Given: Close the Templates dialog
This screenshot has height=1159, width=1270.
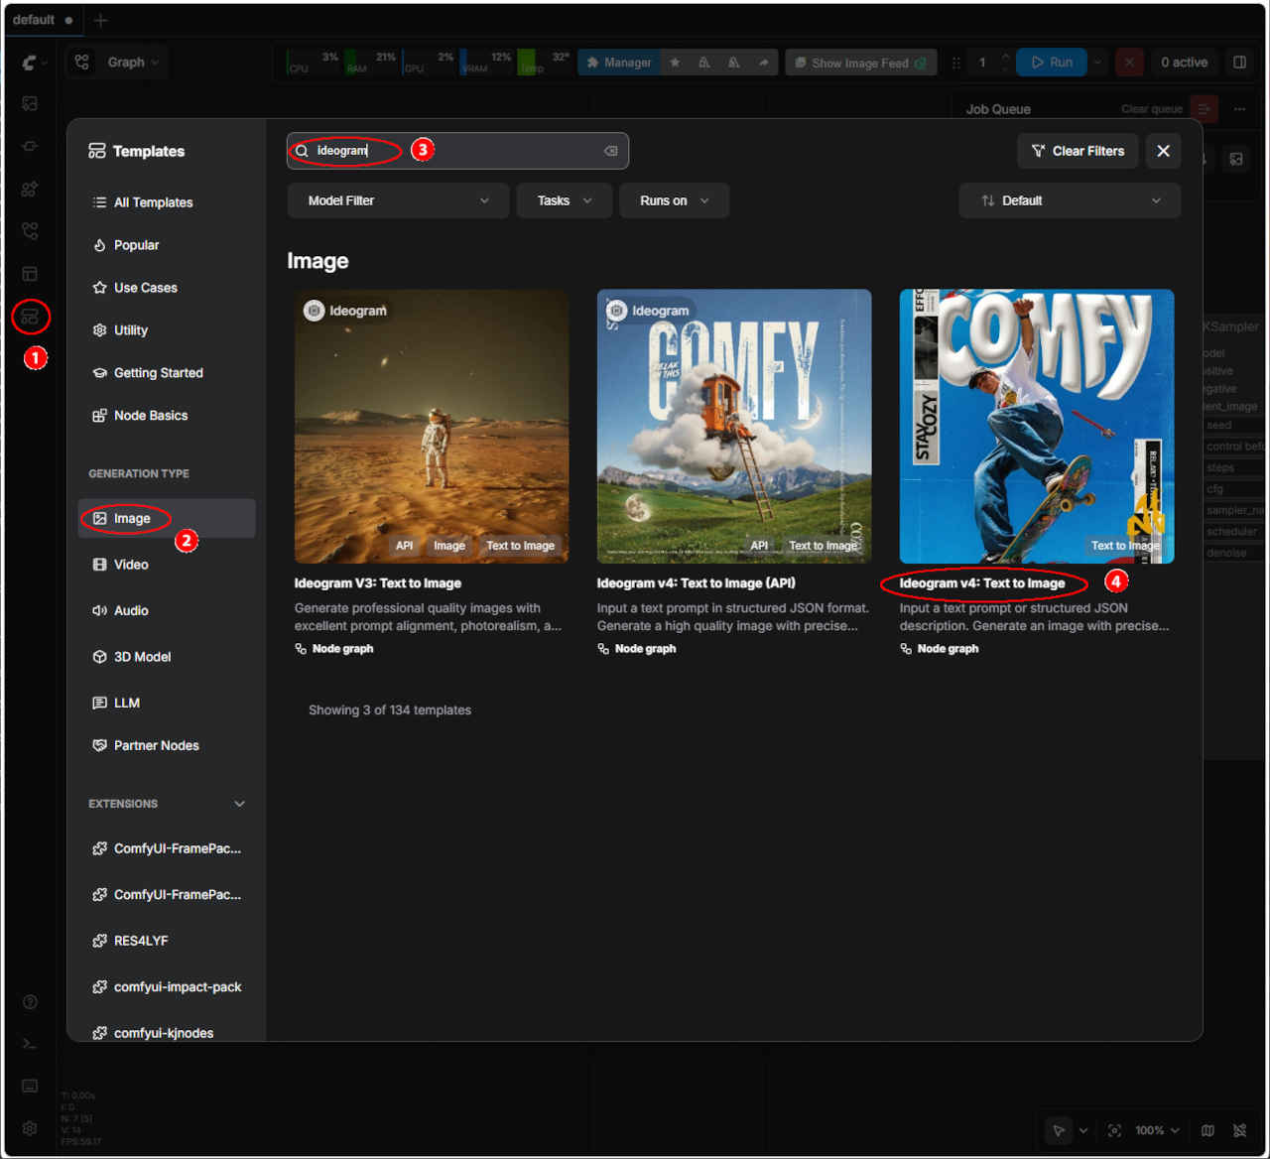Looking at the screenshot, I should 1164,151.
